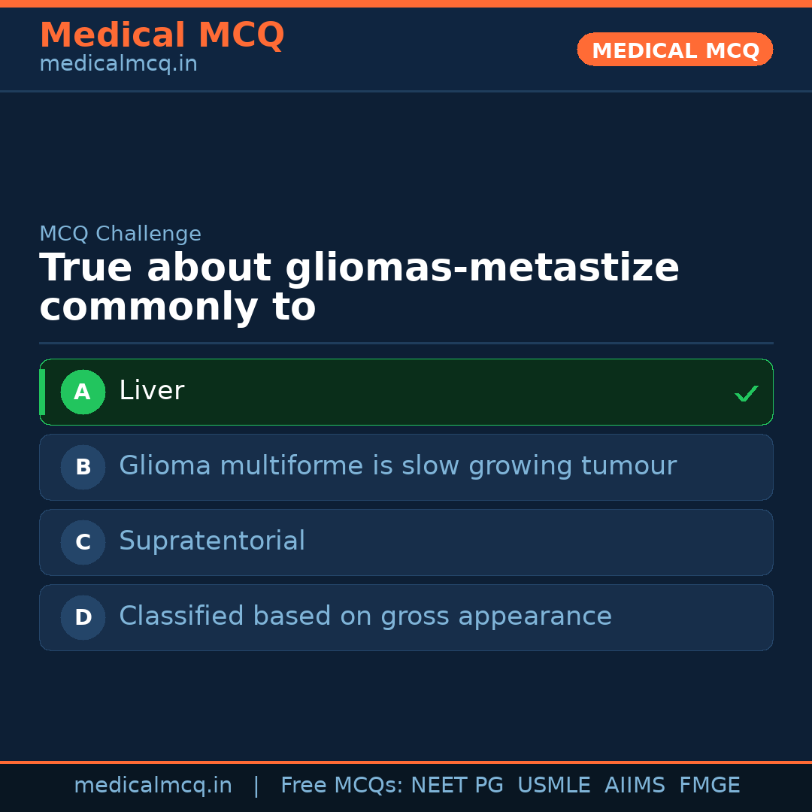
Task: Click the AIIMS footer text
Action: (635, 786)
